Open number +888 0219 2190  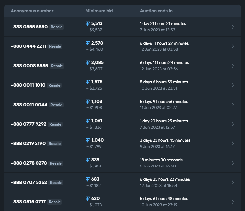click(28, 143)
